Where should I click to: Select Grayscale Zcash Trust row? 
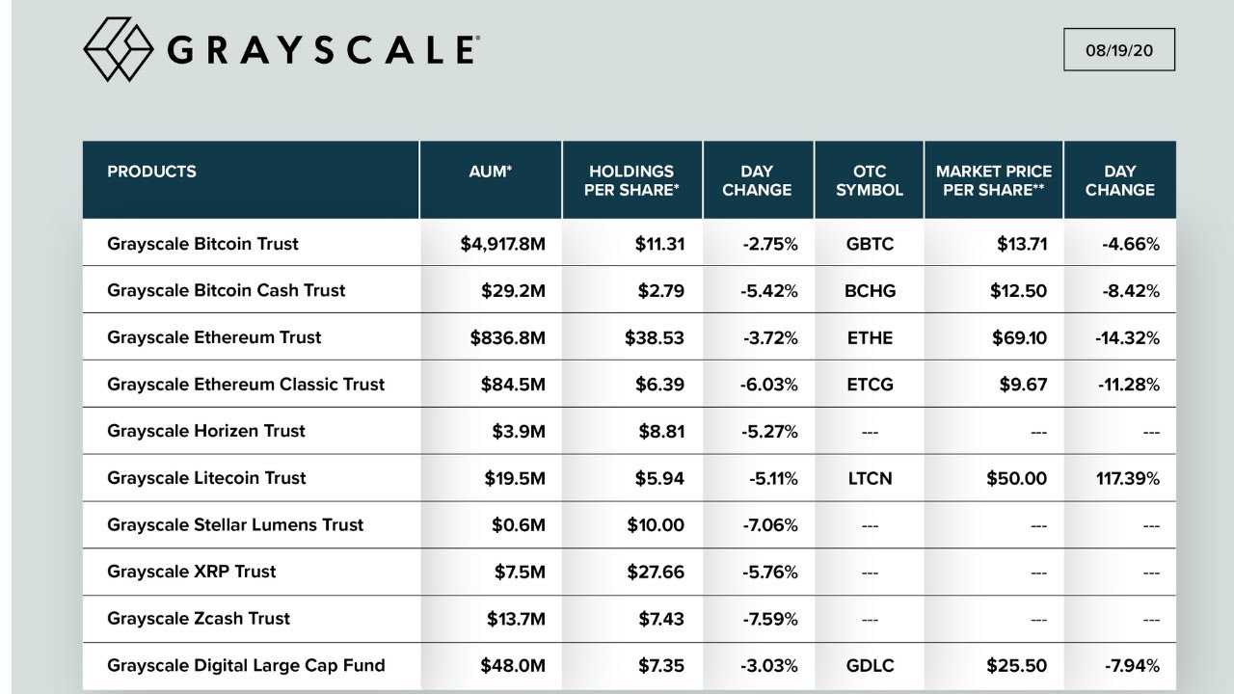[198, 619]
